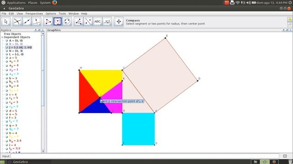This screenshot has height=164, width=293.
Task: Click the cyan square in Graphics view
Action: [138, 129]
